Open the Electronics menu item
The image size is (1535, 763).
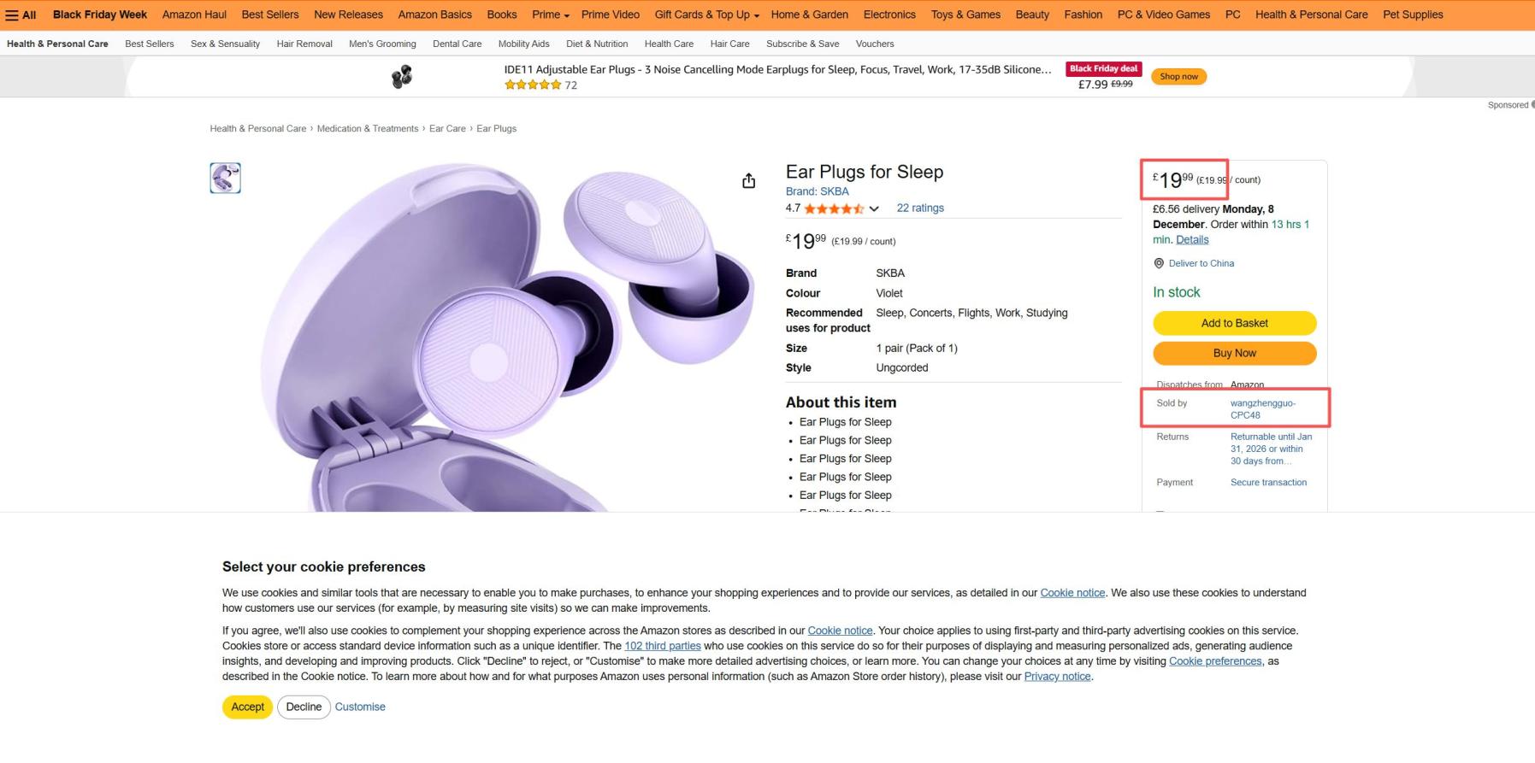[889, 15]
